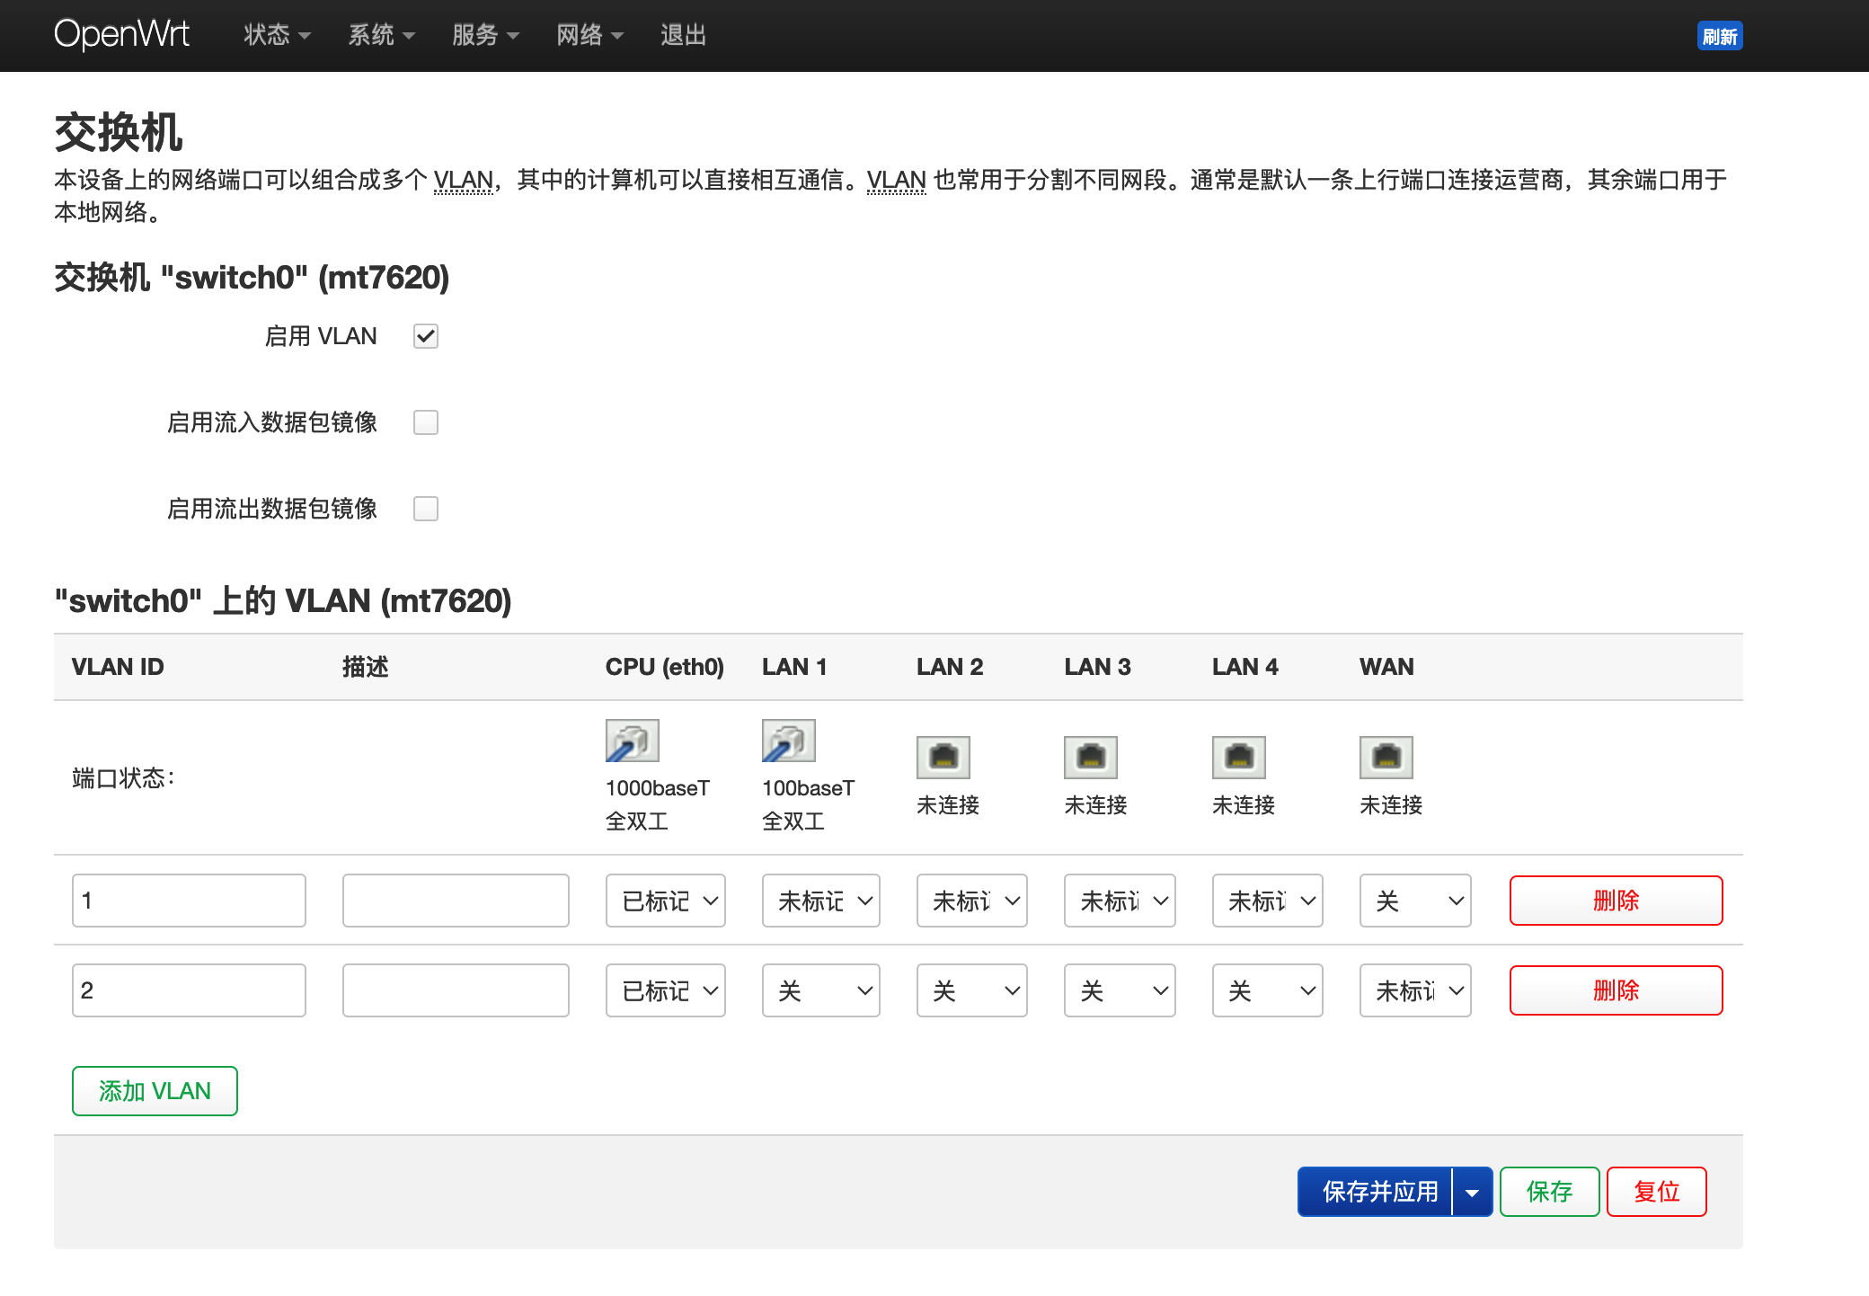Open the WAN dropdown for VLAN 2
1869x1296 pixels.
[x=1414, y=990]
